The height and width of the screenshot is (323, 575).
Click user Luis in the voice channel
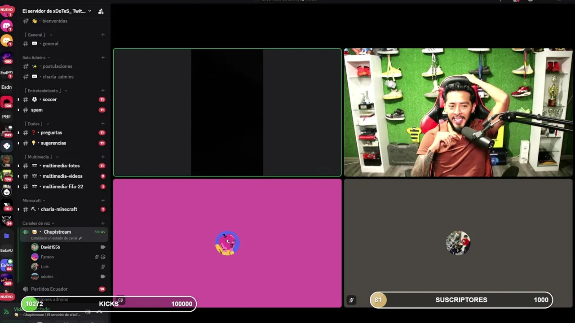tap(68, 267)
